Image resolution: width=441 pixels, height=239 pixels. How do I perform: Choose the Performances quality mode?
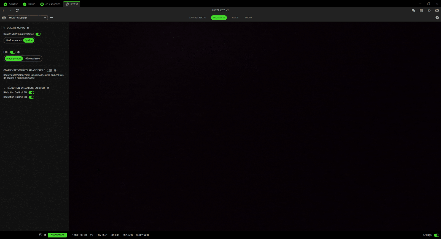click(x=14, y=40)
